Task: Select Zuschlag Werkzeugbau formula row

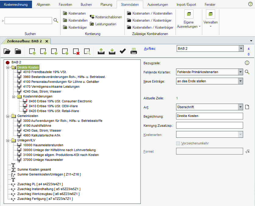Action: pos(48,194)
